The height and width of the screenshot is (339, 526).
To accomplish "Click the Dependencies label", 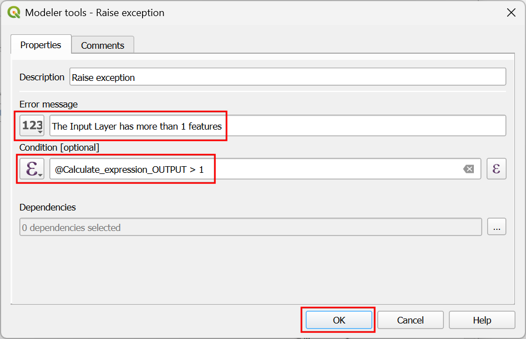I will [x=47, y=207].
